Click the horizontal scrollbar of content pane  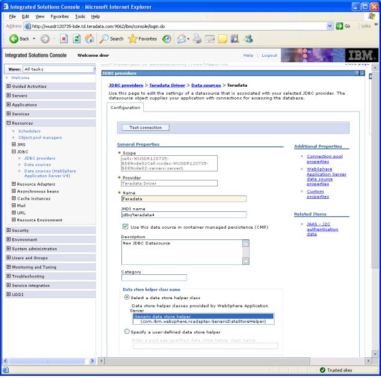pyautogui.click(x=207, y=361)
